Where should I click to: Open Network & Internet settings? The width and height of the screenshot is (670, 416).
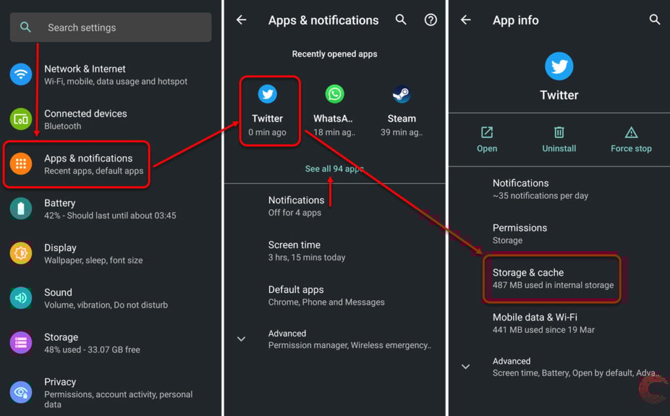pos(111,75)
